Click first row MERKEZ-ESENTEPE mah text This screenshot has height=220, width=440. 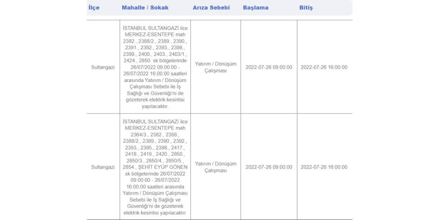(x=155, y=34)
